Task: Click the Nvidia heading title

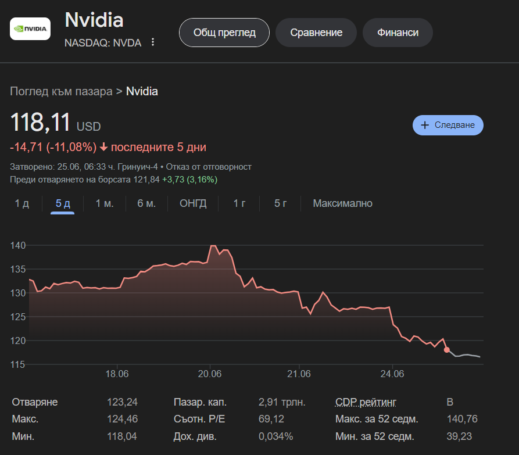Action: (94, 20)
